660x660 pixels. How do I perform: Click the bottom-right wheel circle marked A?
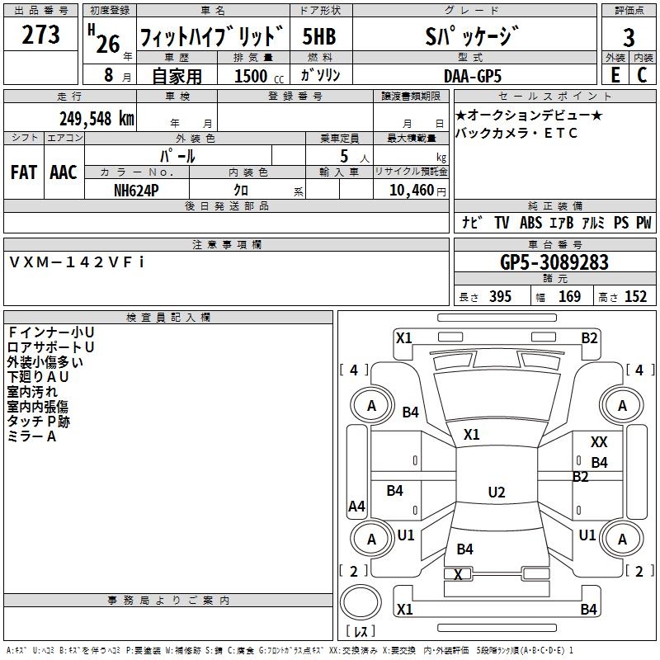pyautogui.click(x=622, y=540)
